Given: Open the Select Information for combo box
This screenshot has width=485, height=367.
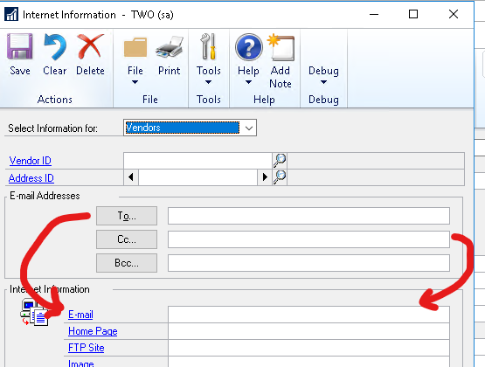Looking at the screenshot, I should [x=190, y=128].
